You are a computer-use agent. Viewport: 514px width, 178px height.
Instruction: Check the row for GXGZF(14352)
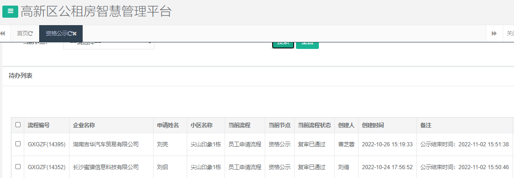click(x=18, y=166)
